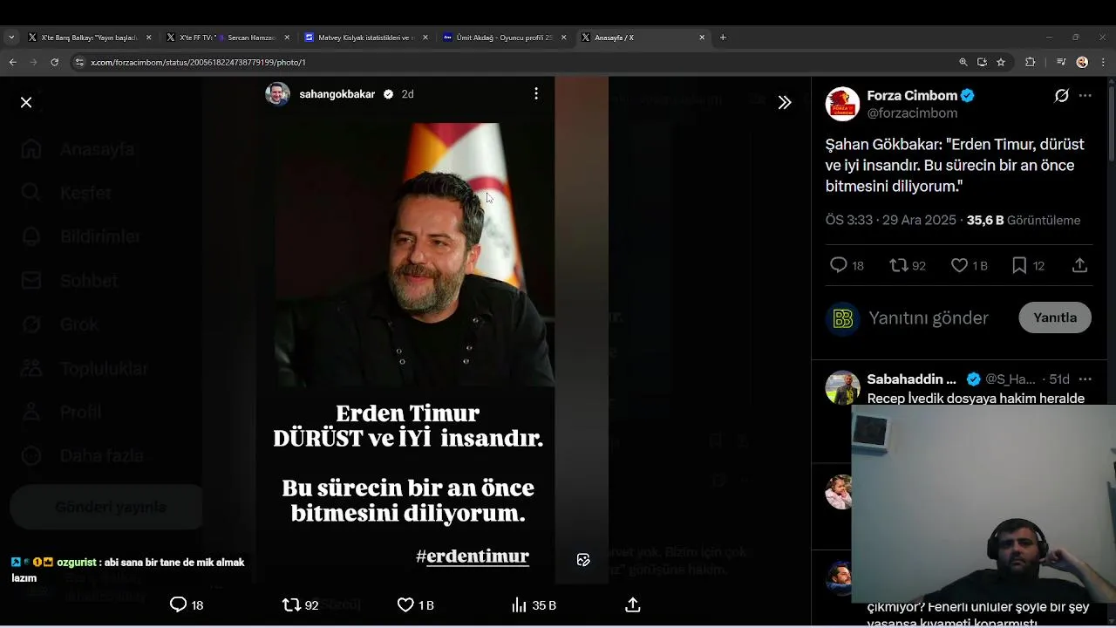Click the Erden Timur photo
The image size is (1116, 628).
tap(414, 253)
